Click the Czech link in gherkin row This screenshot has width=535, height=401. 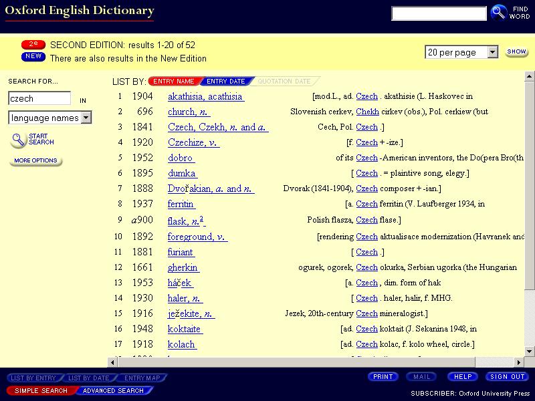coord(366,267)
